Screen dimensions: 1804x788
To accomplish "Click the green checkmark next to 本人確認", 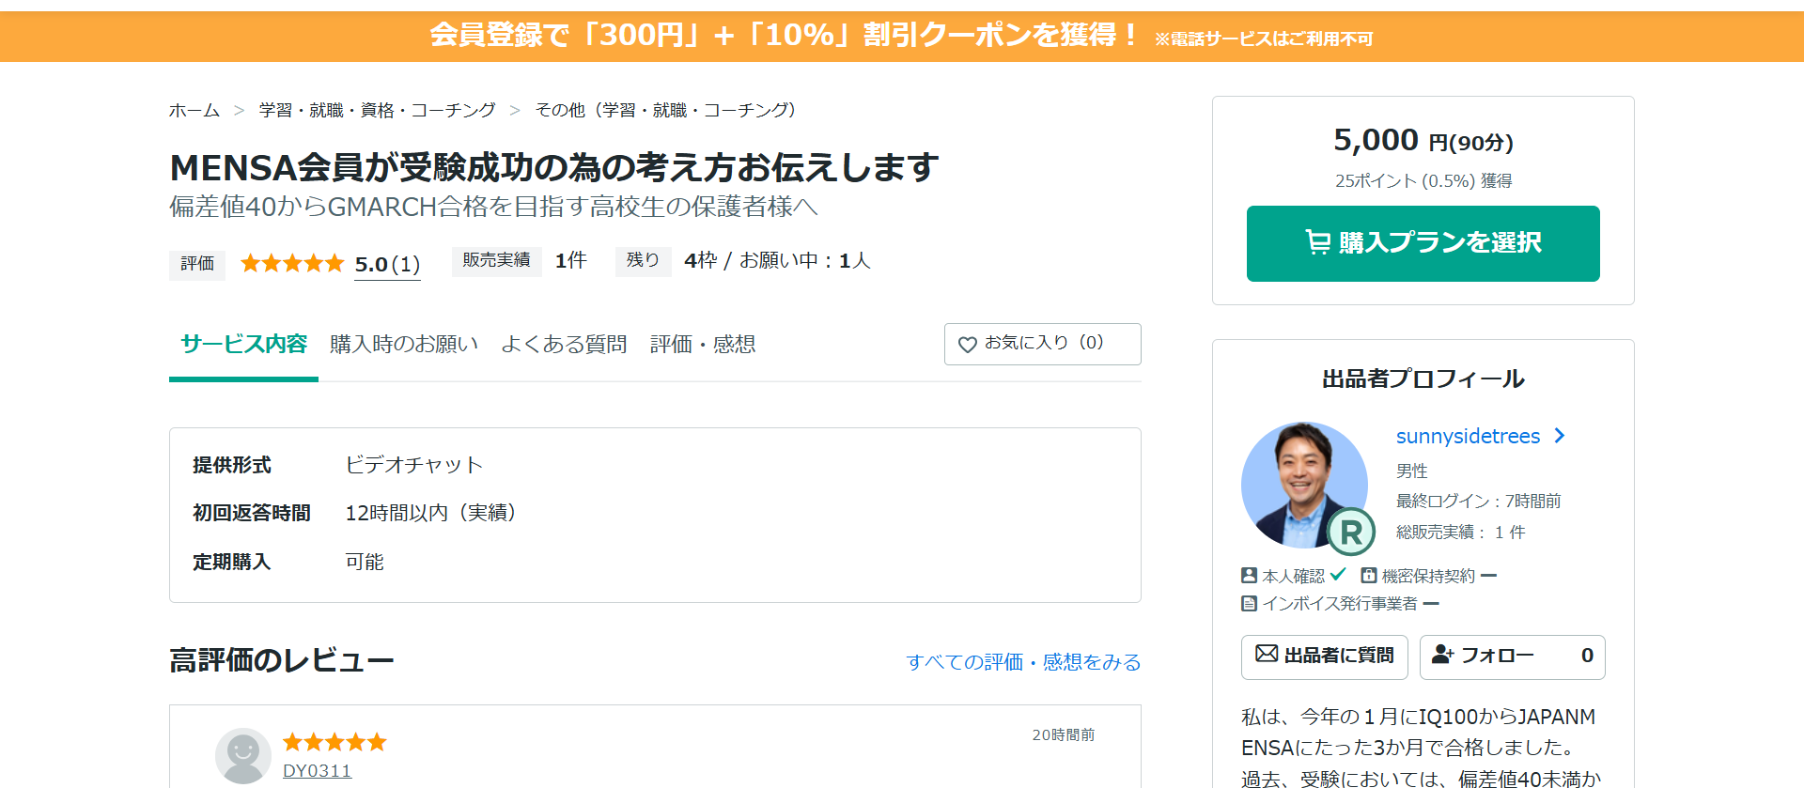I will click(x=1338, y=574).
